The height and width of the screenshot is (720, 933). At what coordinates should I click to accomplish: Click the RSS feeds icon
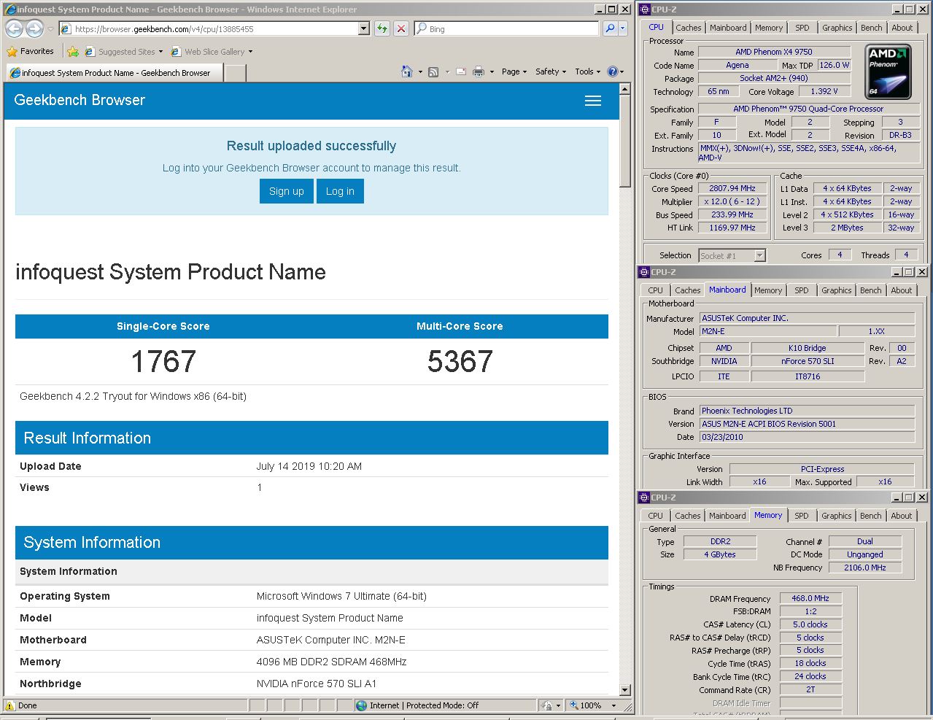click(x=433, y=71)
